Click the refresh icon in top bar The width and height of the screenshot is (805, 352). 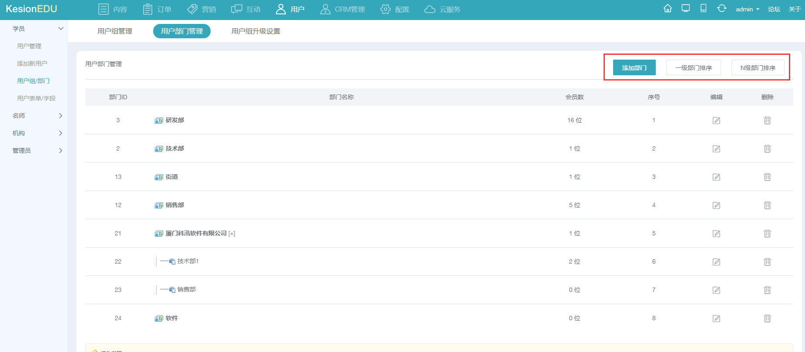(721, 9)
